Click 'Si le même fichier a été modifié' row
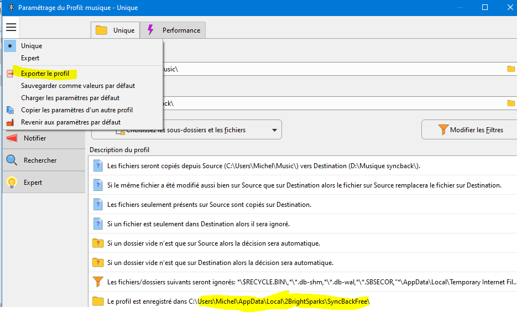Viewport: 517px width, 312px height. coord(302,185)
